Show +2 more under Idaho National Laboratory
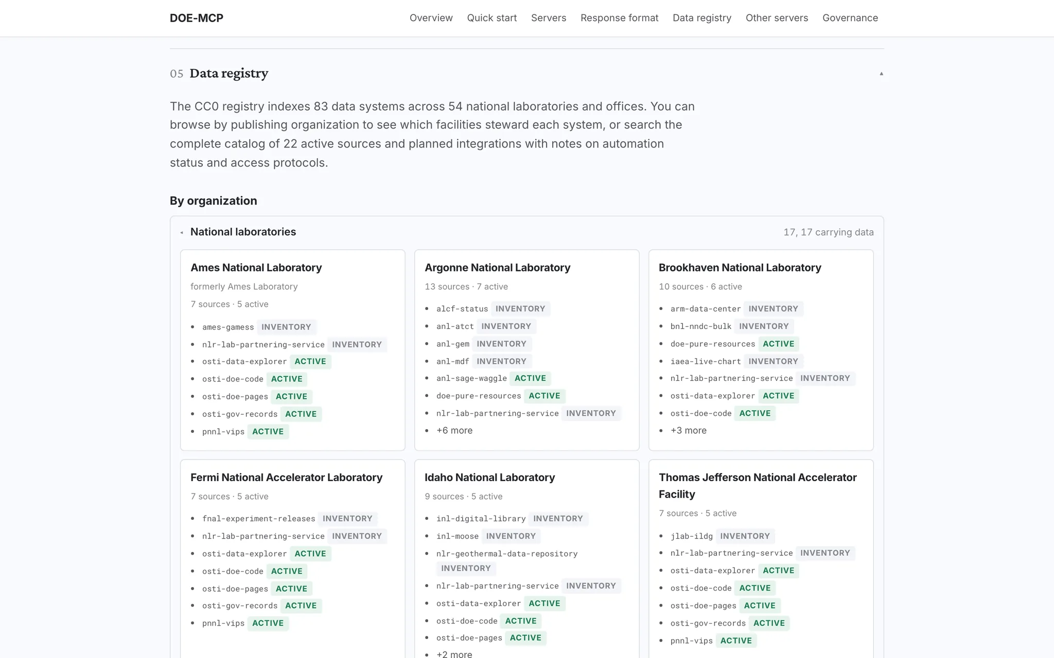1054x658 pixels. point(454,654)
